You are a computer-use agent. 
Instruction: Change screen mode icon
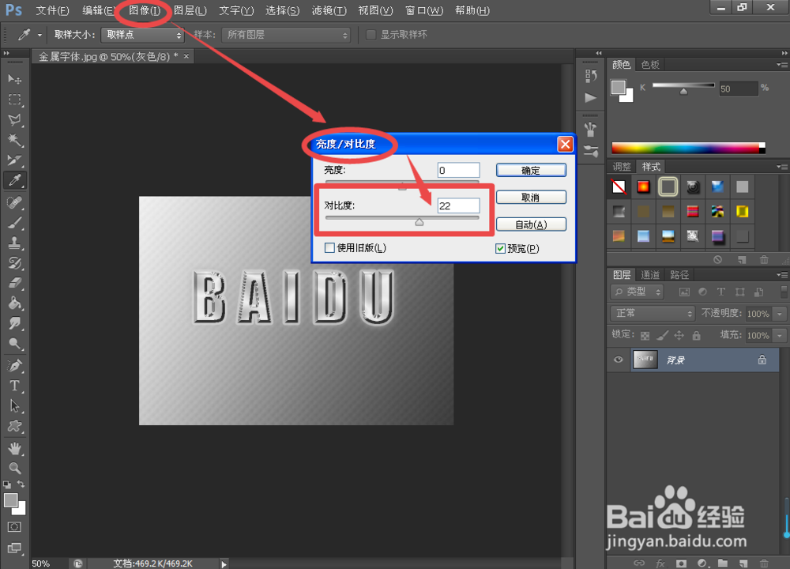[x=14, y=548]
